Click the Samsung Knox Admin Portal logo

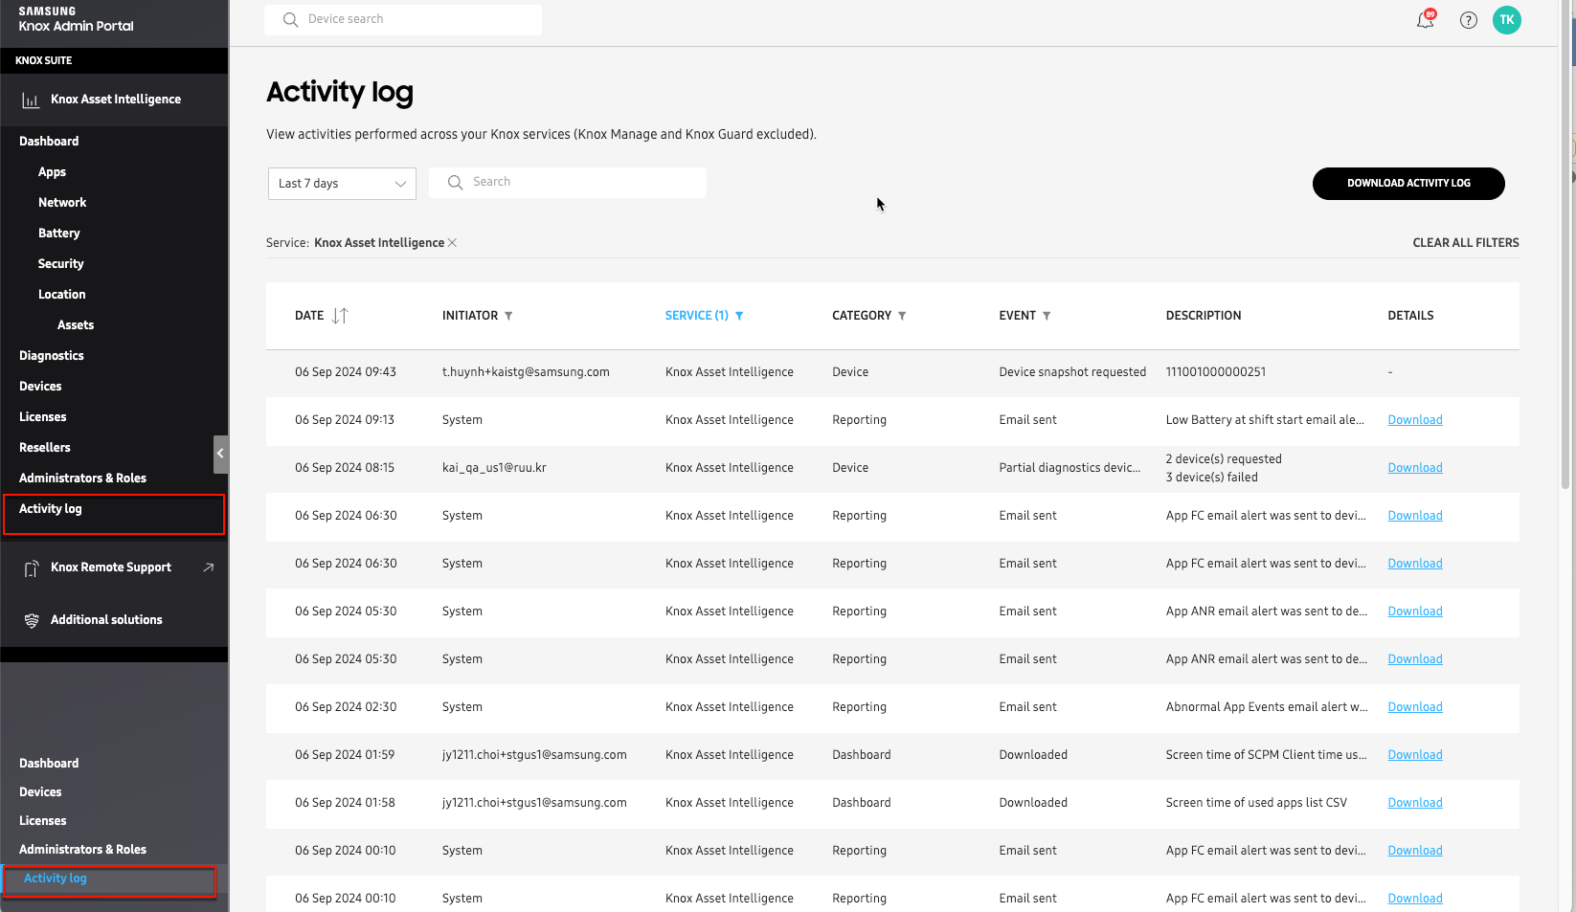[x=76, y=19]
